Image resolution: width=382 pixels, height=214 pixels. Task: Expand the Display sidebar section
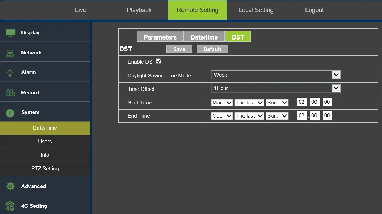[45, 33]
